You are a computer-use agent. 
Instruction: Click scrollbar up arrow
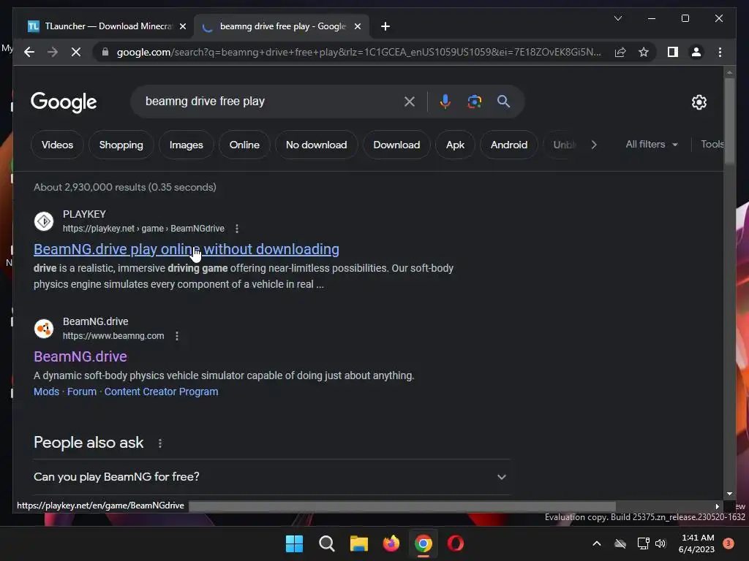tap(729, 72)
